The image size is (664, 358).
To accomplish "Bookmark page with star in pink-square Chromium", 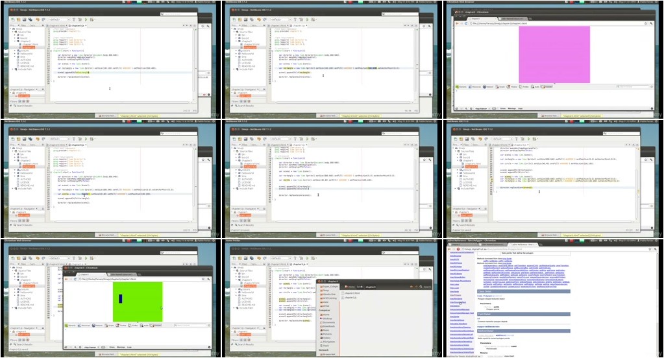I will click(645, 23).
